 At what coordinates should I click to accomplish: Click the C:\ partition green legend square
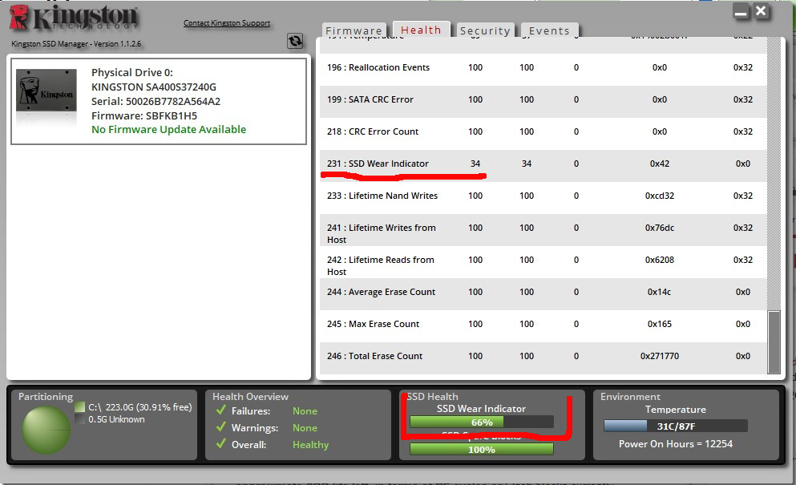(79, 406)
